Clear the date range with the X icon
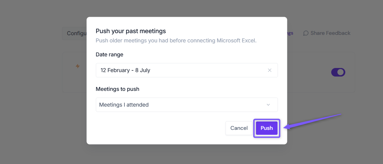383x164 pixels. pyautogui.click(x=270, y=70)
